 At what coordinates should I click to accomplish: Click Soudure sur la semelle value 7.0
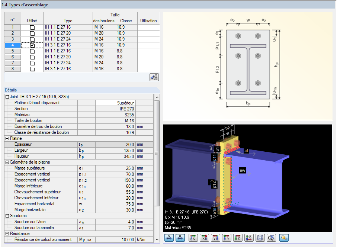pos(115,228)
